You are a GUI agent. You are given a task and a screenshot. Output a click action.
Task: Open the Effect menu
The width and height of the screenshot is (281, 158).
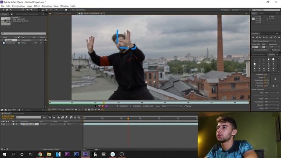36,6
